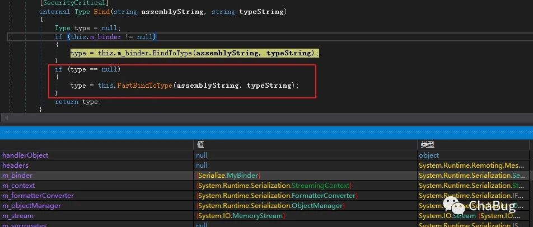Image resolution: width=533 pixels, height=227 pixels.
Task: Click the null value of headers
Action: tap(202, 165)
